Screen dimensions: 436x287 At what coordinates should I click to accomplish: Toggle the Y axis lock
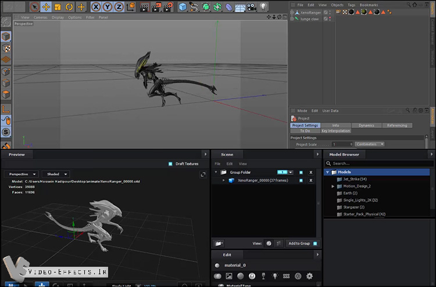[108, 7]
